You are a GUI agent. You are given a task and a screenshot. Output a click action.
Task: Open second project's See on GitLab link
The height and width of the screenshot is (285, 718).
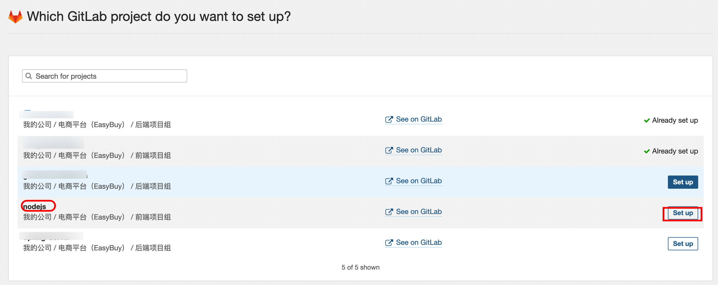pos(418,150)
